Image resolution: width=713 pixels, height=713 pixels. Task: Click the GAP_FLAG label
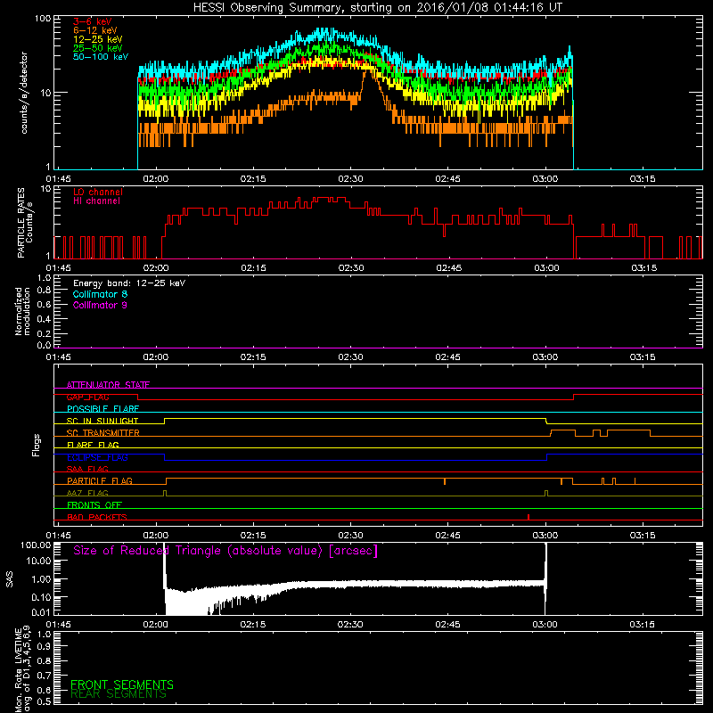tap(87, 397)
